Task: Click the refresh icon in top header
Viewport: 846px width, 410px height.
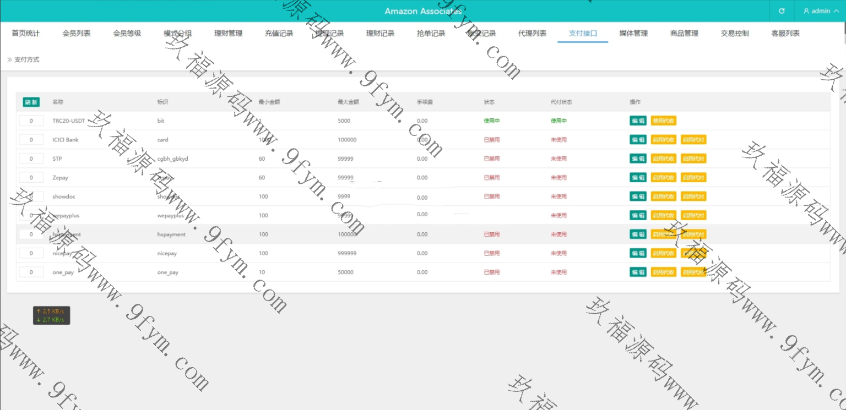Action: pos(782,11)
